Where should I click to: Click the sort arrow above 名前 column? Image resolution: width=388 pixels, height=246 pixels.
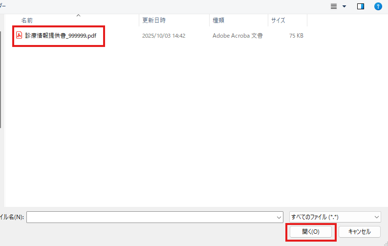pyautogui.click(x=78, y=16)
